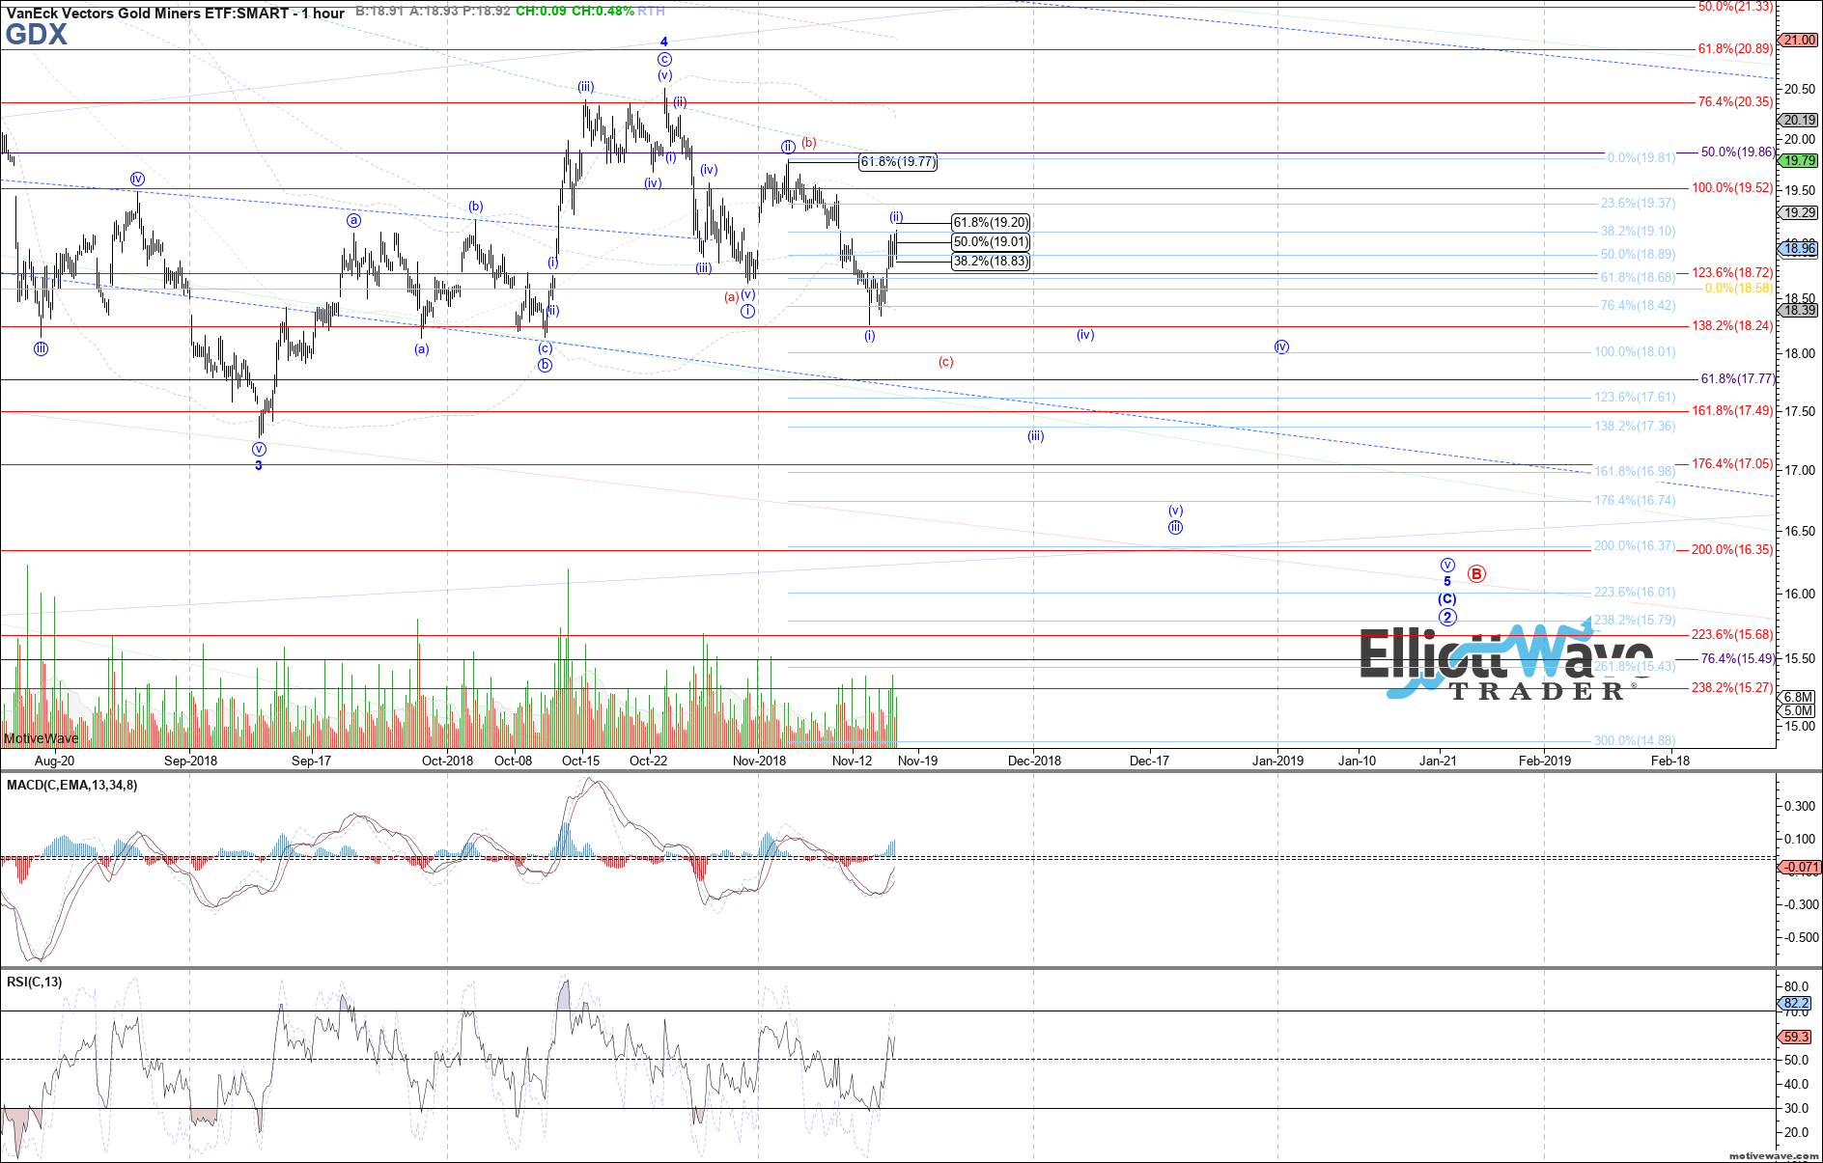Select the boxed 61.8%(19.77) retracement label

coord(898,162)
